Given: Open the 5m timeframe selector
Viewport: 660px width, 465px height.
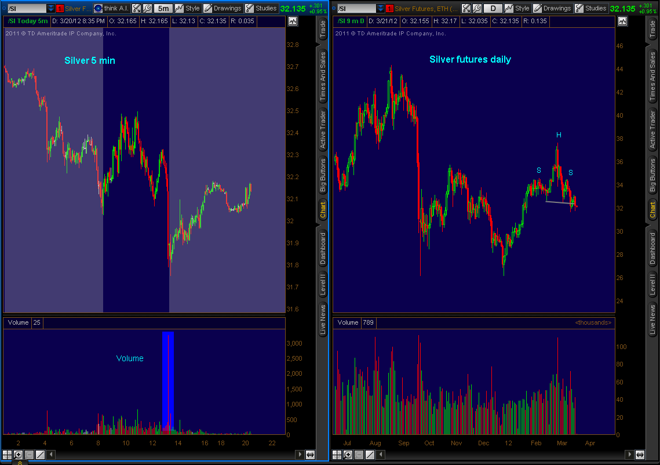Looking at the screenshot, I should click(164, 9).
